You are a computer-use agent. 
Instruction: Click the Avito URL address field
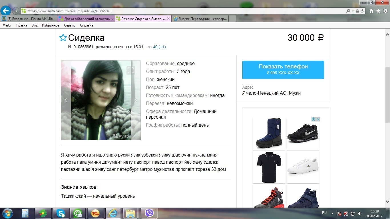pos(183,11)
